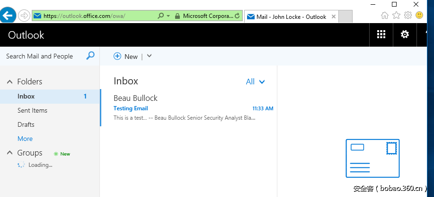Click the address bar refresh icon
This screenshot has height=197, width=434.
[237, 16]
